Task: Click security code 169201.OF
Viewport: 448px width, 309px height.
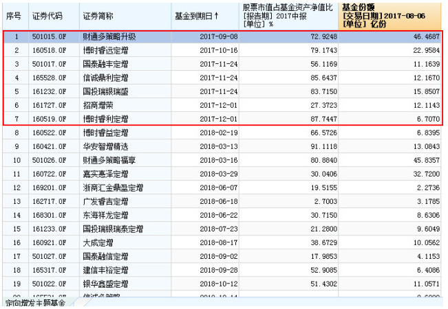Action: [x=49, y=188]
